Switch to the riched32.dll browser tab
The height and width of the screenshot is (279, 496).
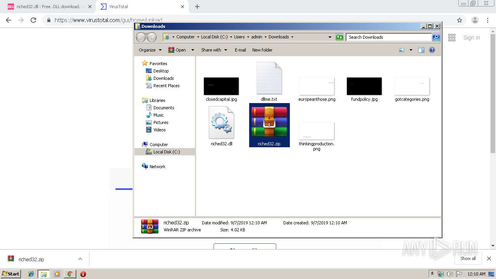coord(48,7)
